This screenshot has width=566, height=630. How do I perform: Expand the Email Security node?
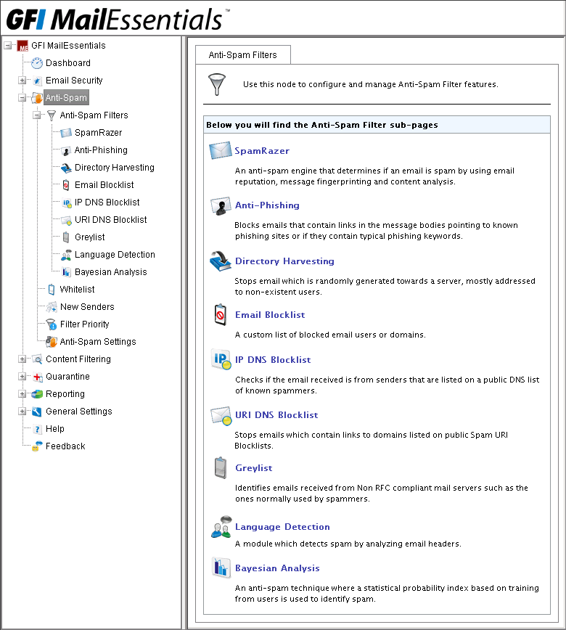(x=22, y=81)
